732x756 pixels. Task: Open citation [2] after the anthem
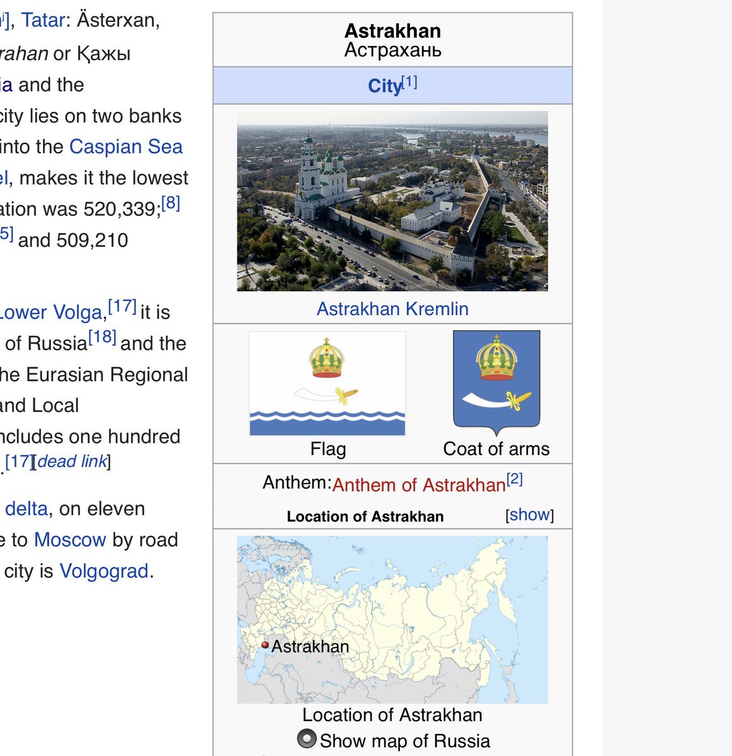point(515,479)
